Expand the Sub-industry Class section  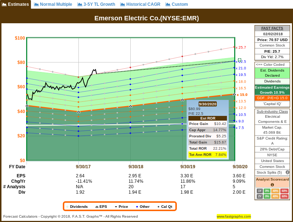(x=272, y=111)
